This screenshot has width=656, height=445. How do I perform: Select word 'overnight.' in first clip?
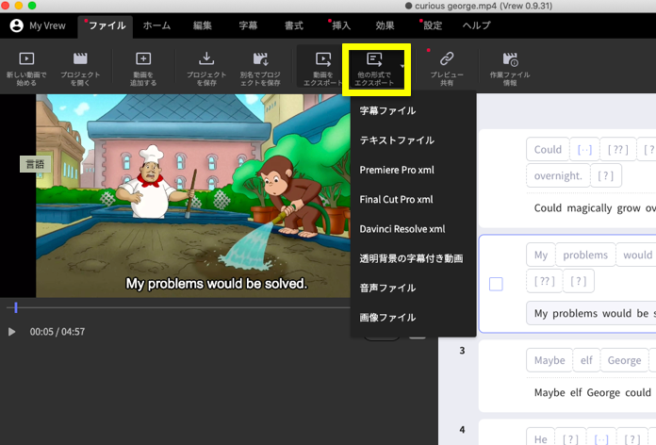click(558, 175)
